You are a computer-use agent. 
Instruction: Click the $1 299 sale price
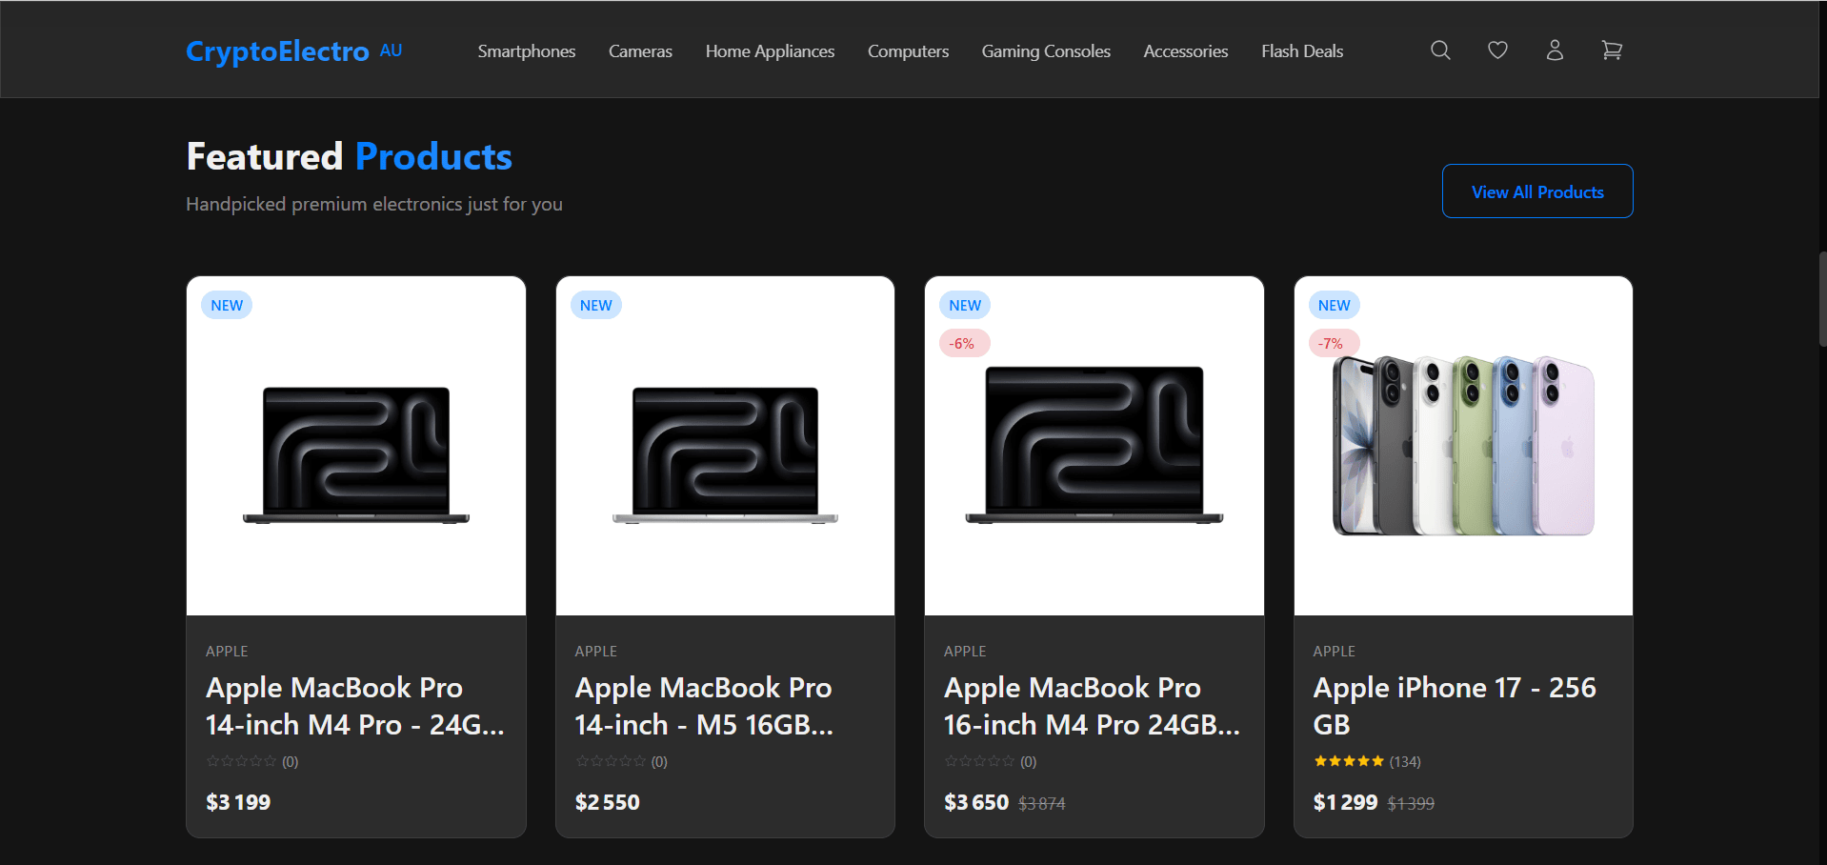[x=1345, y=802]
